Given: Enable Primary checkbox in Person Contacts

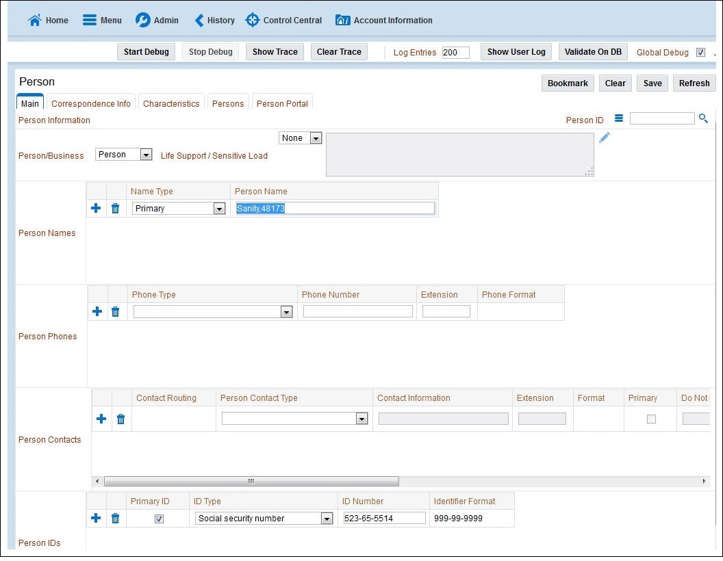Looking at the screenshot, I should point(649,419).
